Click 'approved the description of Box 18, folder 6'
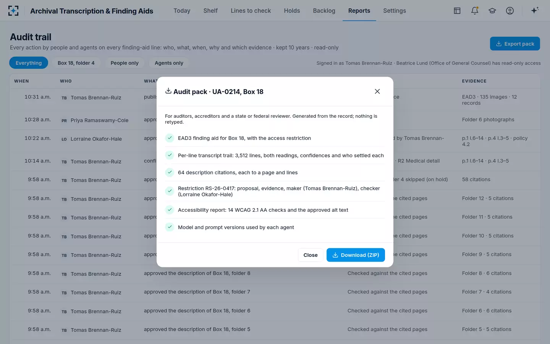 [x=197, y=311]
